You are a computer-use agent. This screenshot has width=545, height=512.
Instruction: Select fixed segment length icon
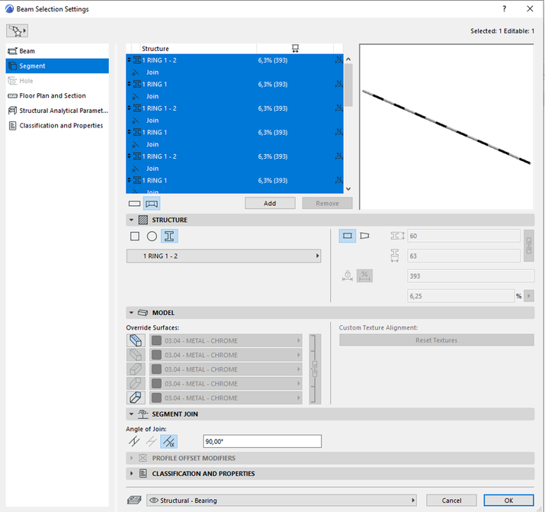coord(348,276)
